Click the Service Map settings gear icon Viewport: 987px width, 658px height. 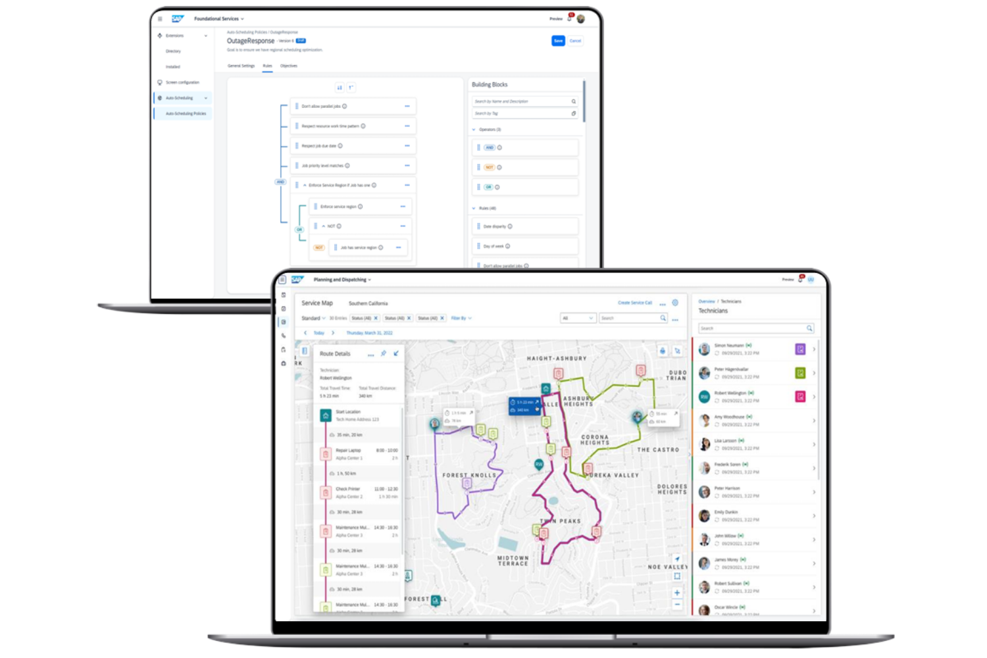(x=675, y=303)
